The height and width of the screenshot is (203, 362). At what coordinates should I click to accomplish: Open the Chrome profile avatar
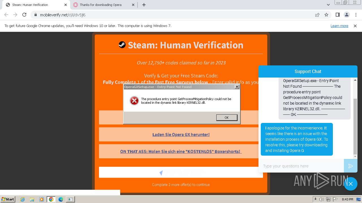coord(346,15)
